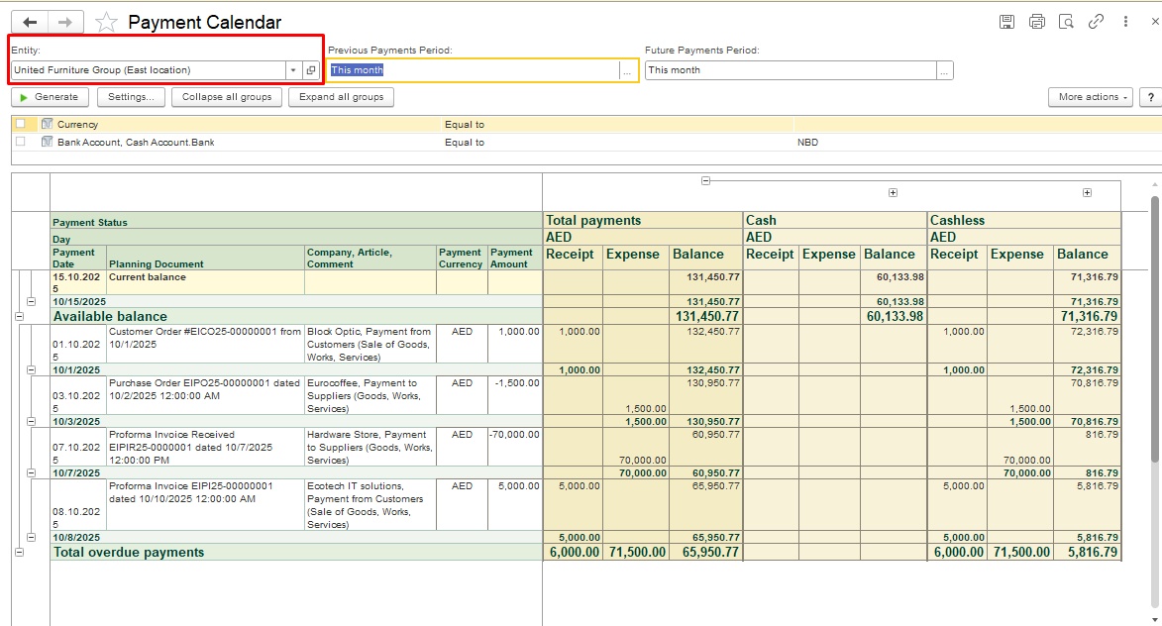Enable the Bank Account filter checkbox
Image resolution: width=1162 pixels, height=626 pixels.
click(x=21, y=142)
